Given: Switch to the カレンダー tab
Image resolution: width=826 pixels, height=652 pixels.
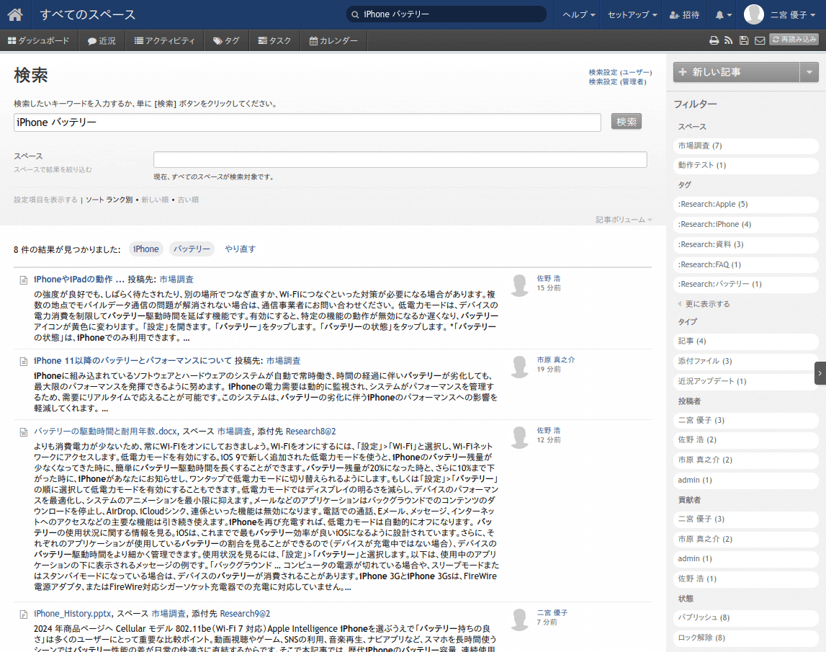Looking at the screenshot, I should point(333,41).
